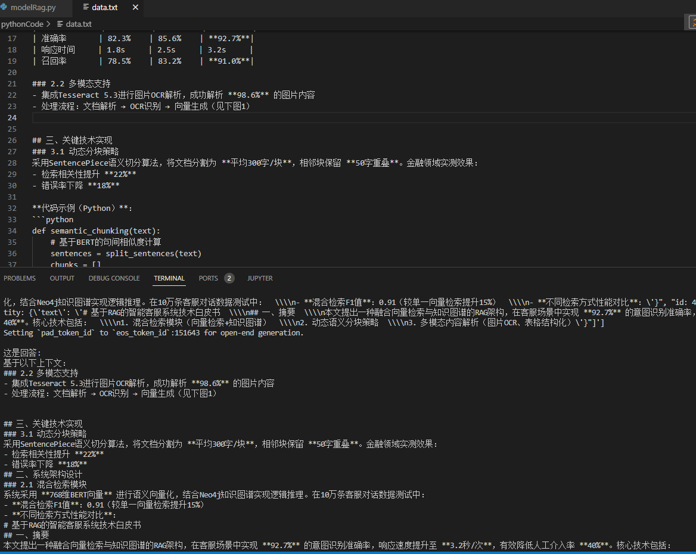Switch to the OUTPUT panel tab
Screen dimensions: 696x554
(x=62, y=278)
